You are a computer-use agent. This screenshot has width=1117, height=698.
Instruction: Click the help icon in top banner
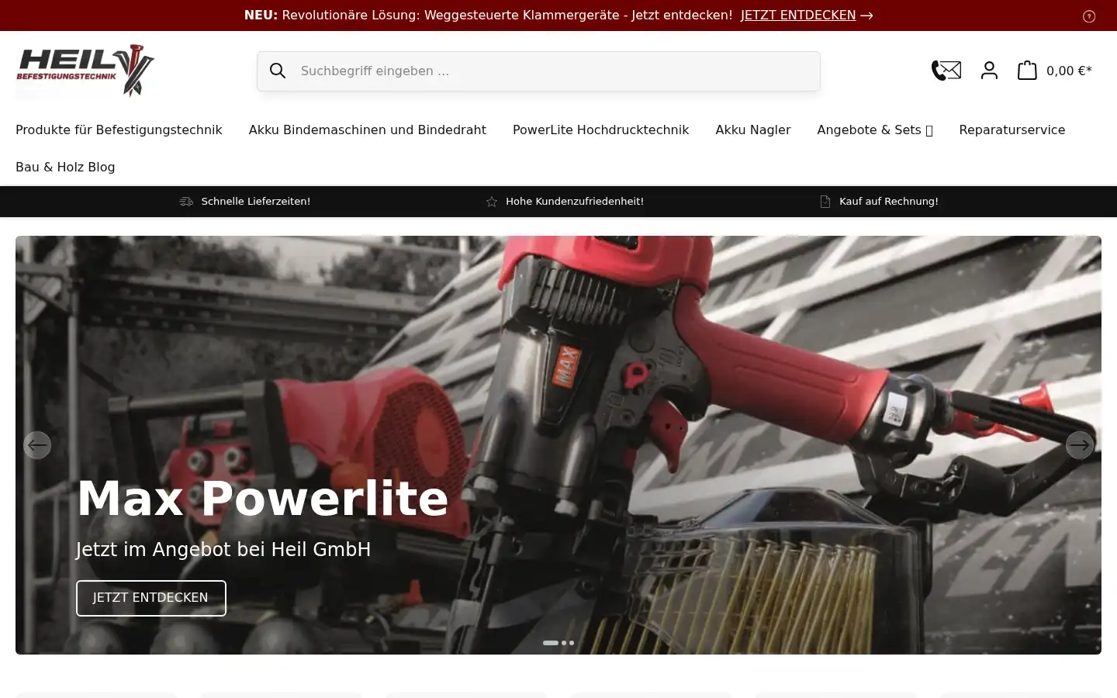point(1089,16)
